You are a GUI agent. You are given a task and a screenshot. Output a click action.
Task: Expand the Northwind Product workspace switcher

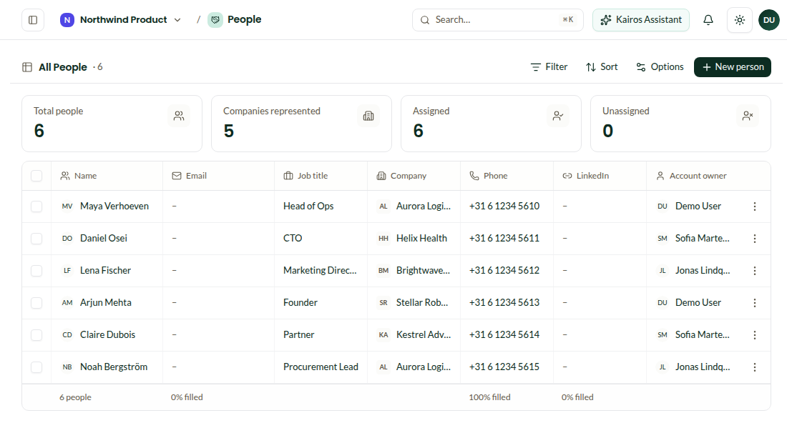pos(121,20)
